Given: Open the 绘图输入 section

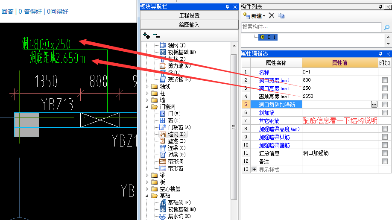Looking at the screenshot, I should (x=189, y=25).
